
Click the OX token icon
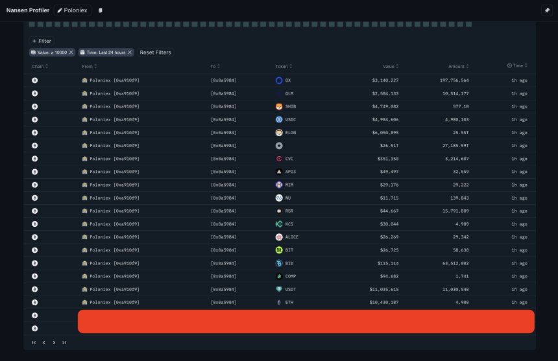coord(279,80)
